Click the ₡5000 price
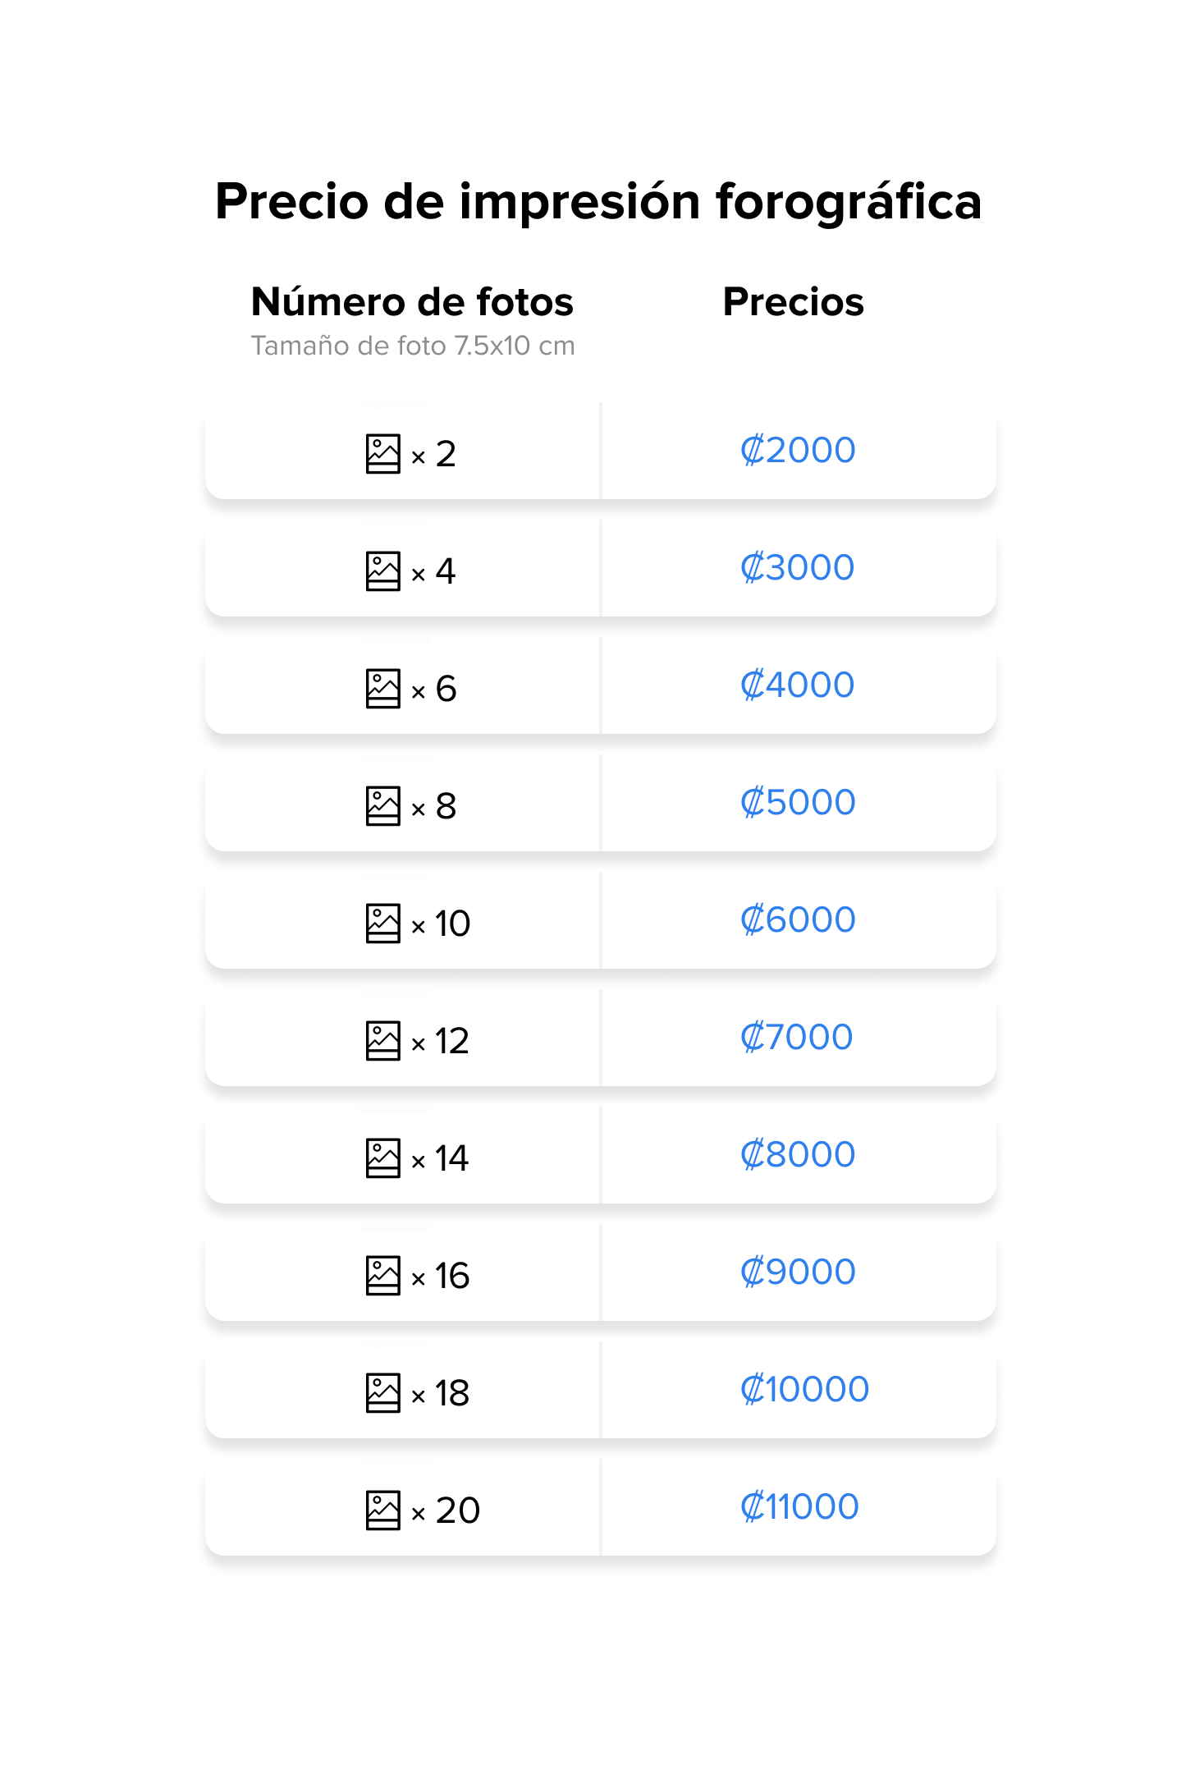 [x=798, y=803]
